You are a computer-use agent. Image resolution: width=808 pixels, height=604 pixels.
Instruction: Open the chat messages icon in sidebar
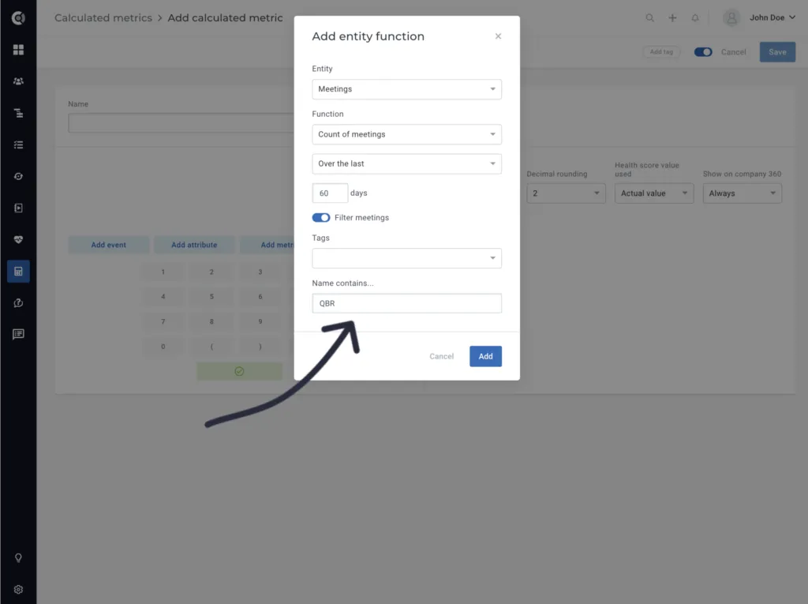18,334
